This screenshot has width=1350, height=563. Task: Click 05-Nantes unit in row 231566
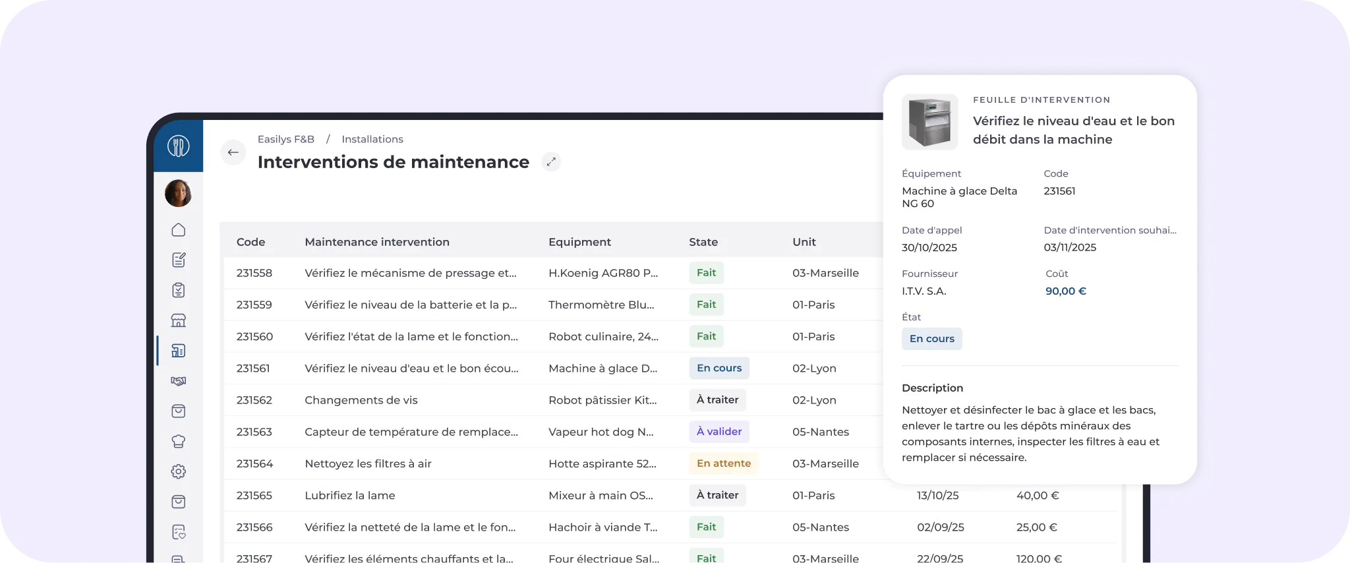[821, 527]
